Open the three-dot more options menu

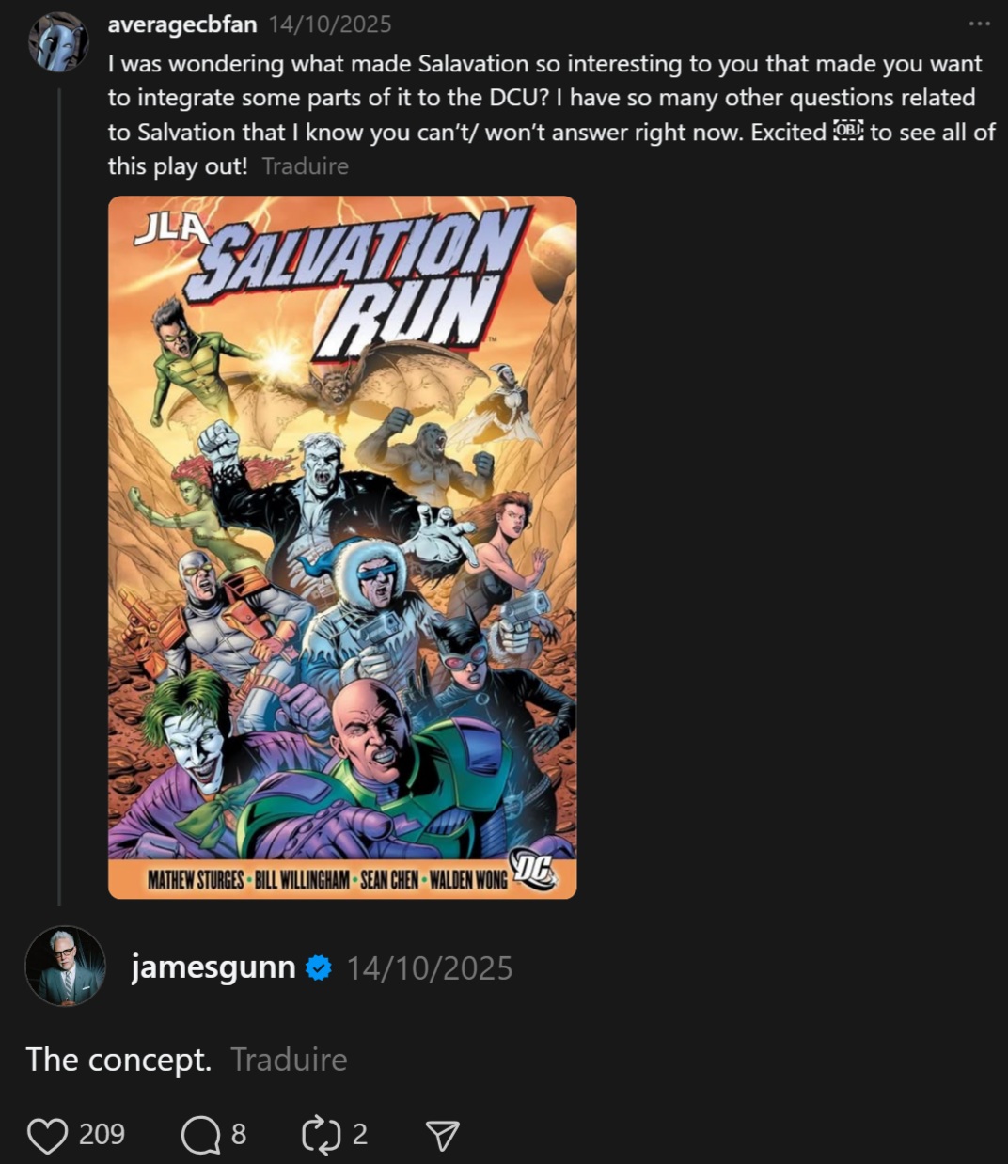(980, 24)
